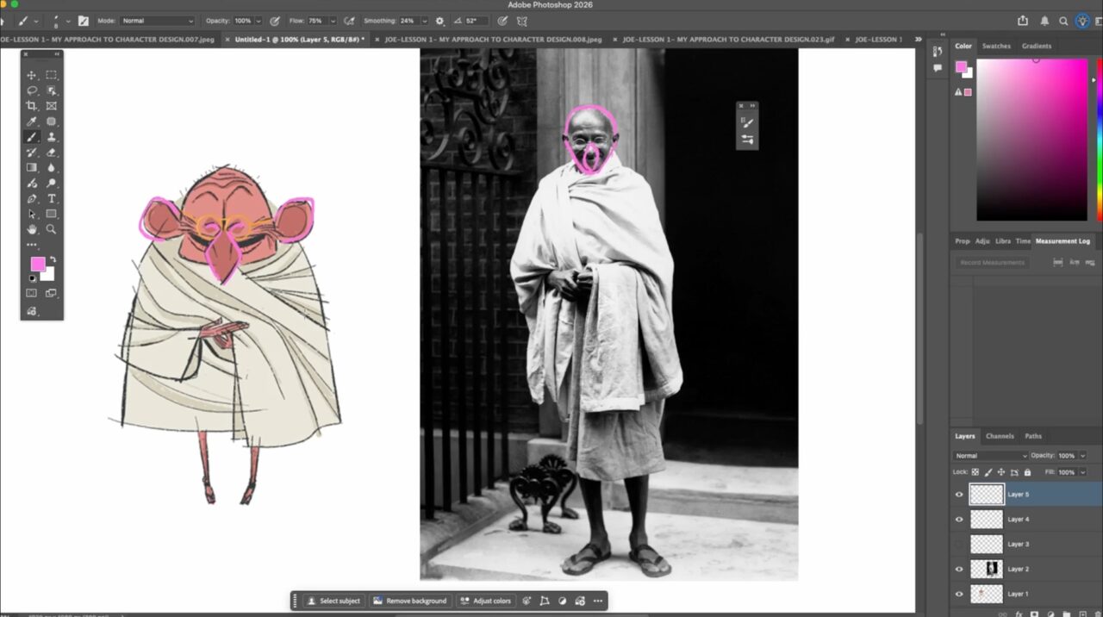Click the Select subject button
1103x617 pixels.
334,601
